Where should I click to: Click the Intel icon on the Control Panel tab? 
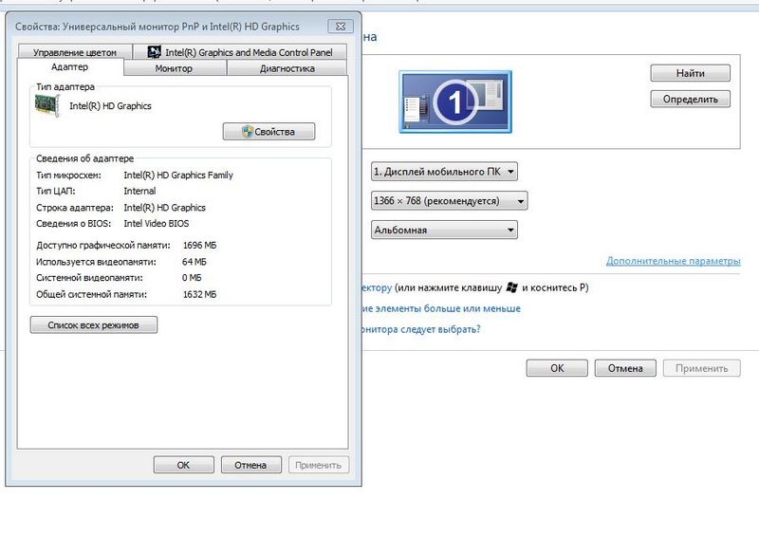coord(156,52)
